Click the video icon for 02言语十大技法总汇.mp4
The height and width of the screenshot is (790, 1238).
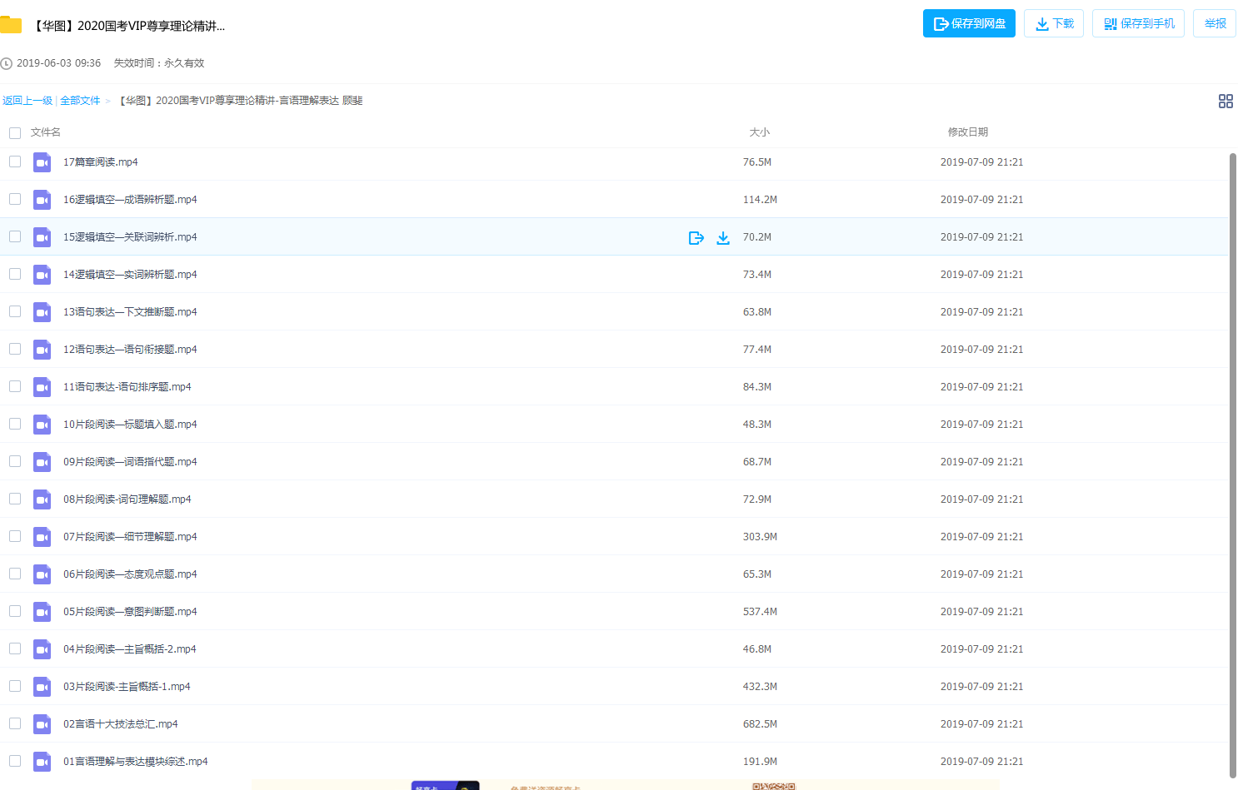[42, 724]
